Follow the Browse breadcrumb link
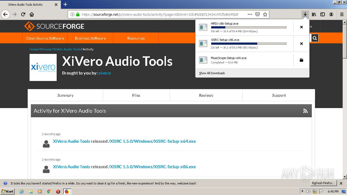Screen dimensions: 347x195 [x=46, y=49]
